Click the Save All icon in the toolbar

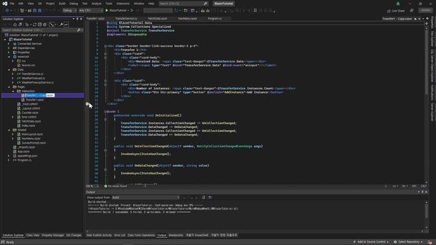click(40, 11)
